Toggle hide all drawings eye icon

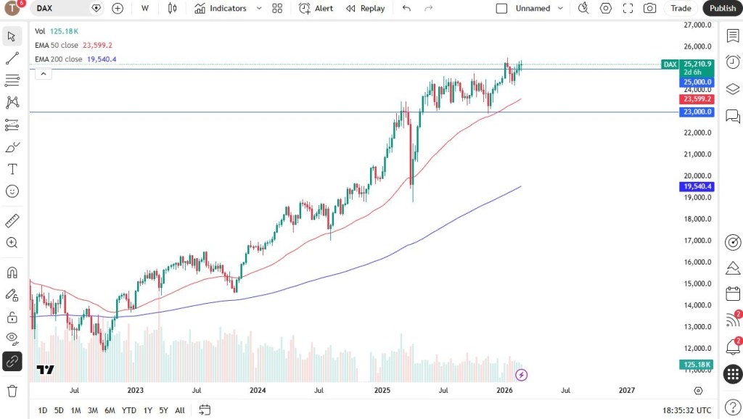pyautogui.click(x=12, y=337)
